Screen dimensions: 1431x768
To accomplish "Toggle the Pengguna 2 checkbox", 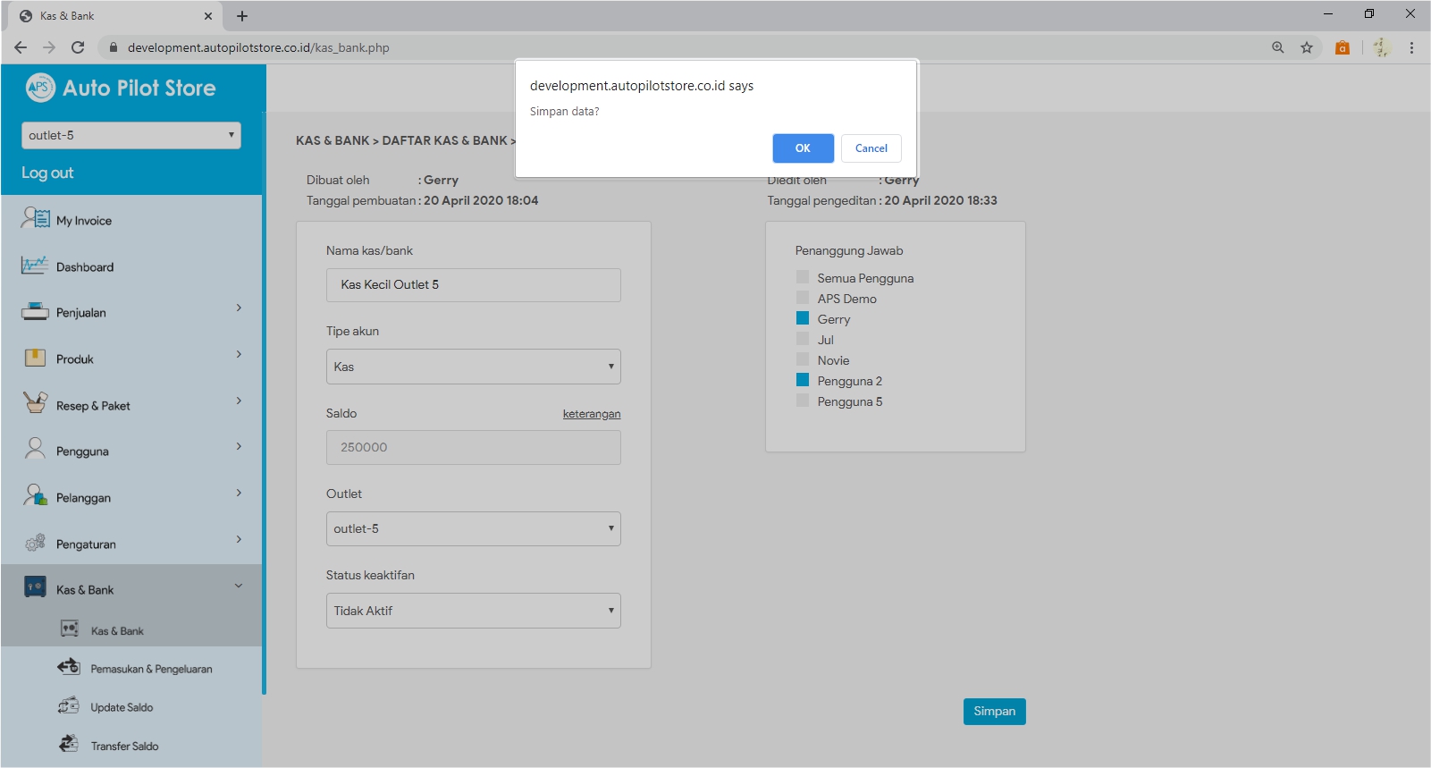I will click(803, 380).
